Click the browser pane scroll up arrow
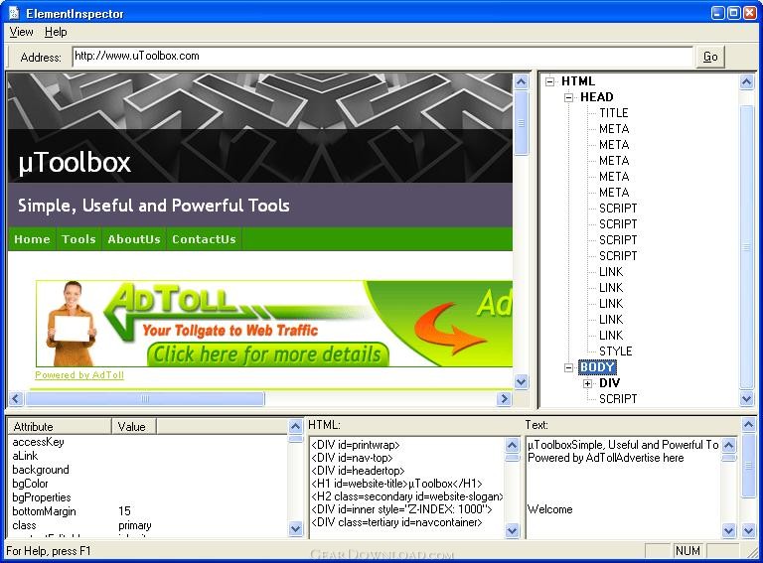This screenshot has width=763, height=563. click(522, 81)
